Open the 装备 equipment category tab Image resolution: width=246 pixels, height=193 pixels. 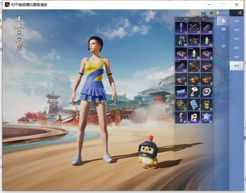(236, 39)
